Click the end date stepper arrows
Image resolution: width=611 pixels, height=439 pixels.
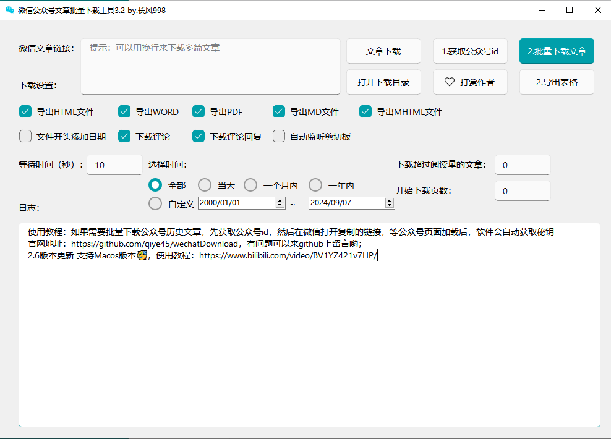[390, 202]
